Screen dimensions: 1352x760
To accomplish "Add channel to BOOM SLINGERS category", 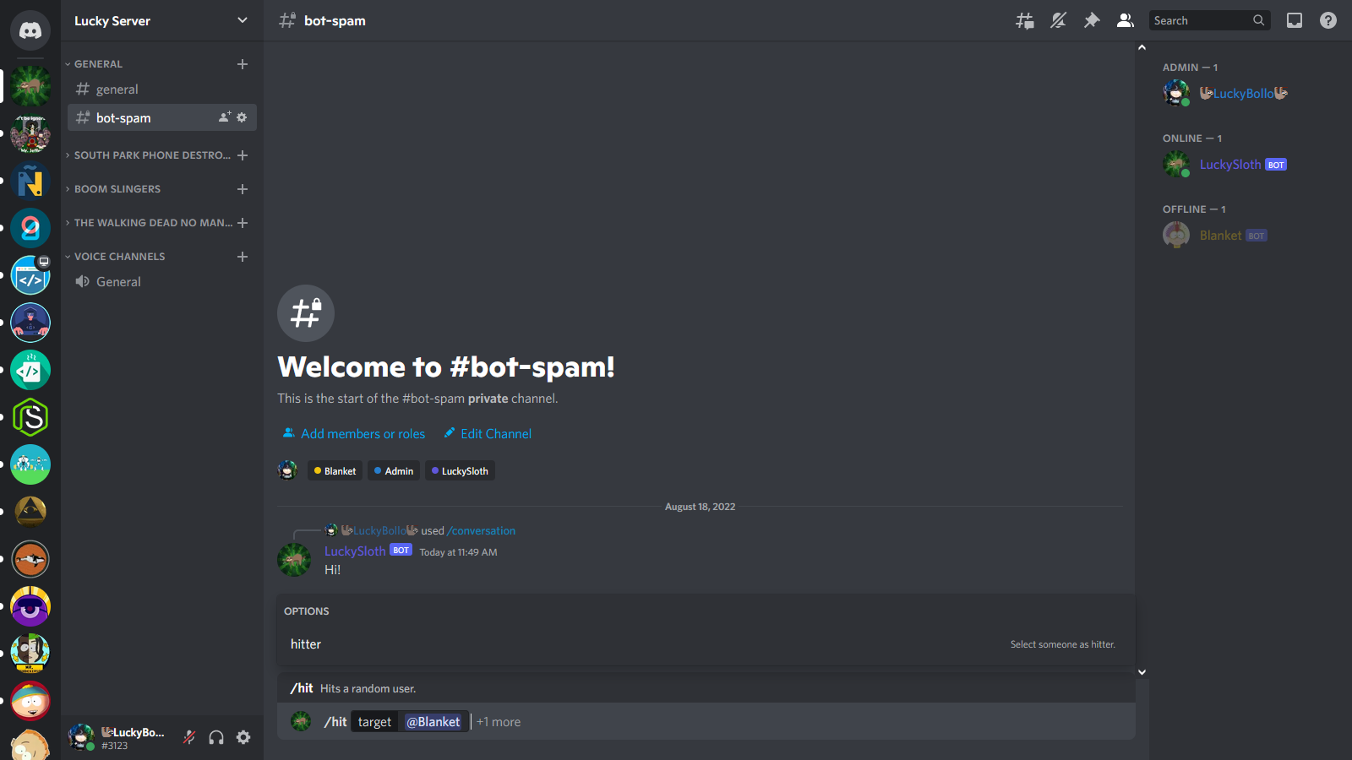I will [x=243, y=189].
